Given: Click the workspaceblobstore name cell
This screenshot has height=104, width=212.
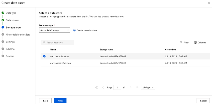Looking at the screenshot, I should click(59, 56).
